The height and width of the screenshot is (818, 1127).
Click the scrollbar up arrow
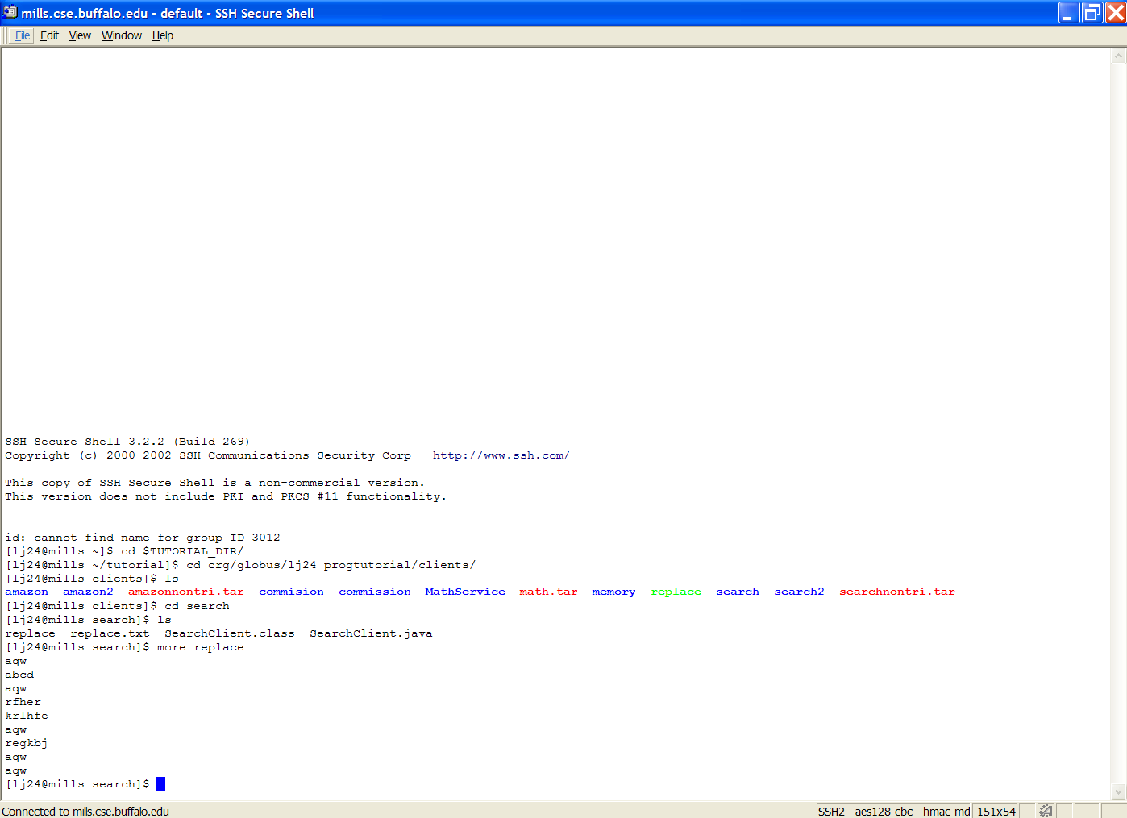tap(1118, 56)
